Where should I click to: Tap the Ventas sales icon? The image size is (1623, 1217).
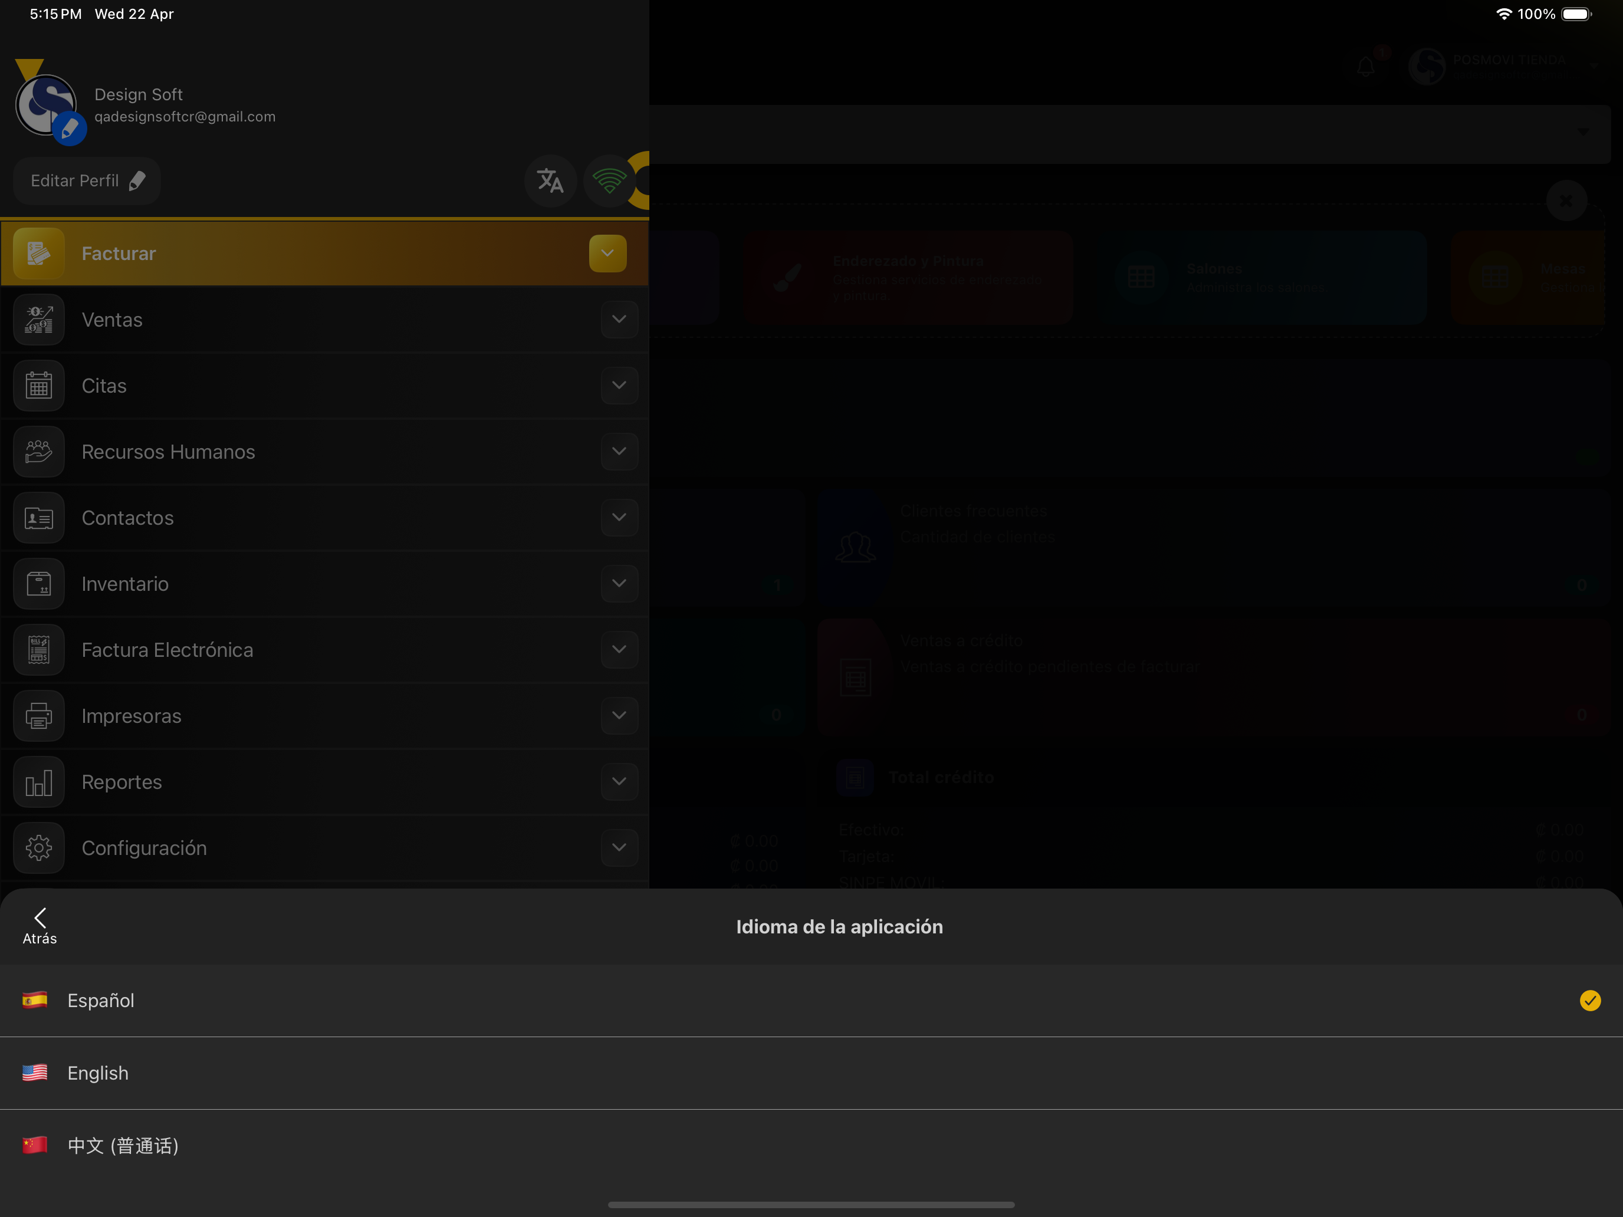[39, 319]
